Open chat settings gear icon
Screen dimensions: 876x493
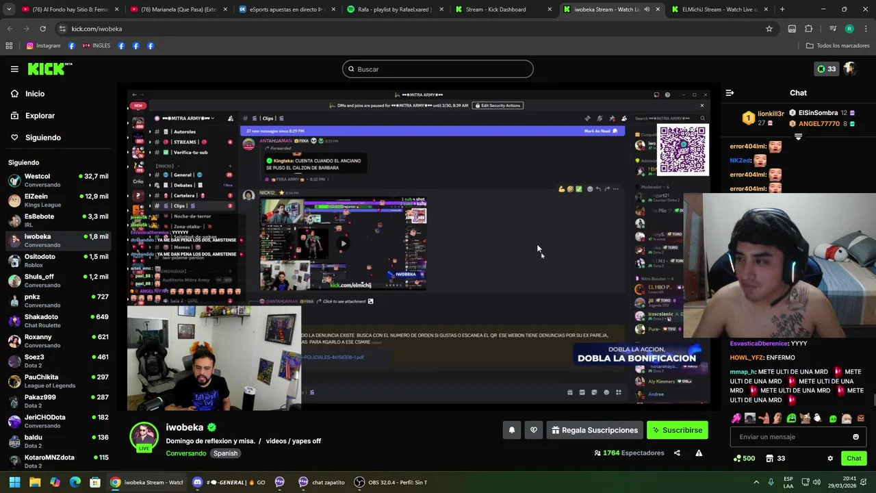[x=830, y=458]
